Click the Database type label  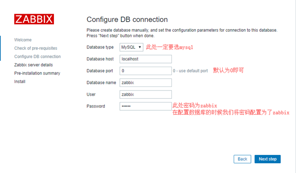pos(100,47)
